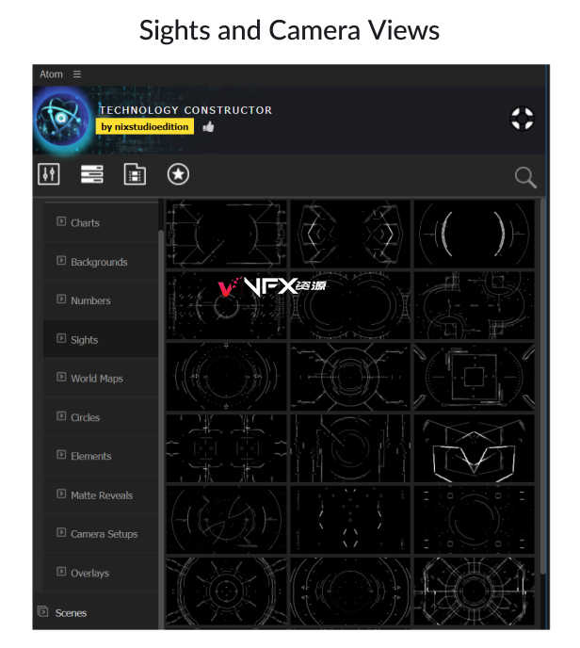Click the lifebuoy help icon
The image size is (580, 648).
tap(523, 119)
